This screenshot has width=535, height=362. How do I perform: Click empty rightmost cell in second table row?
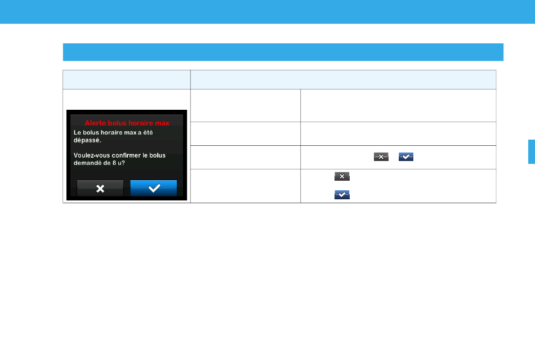click(x=398, y=133)
